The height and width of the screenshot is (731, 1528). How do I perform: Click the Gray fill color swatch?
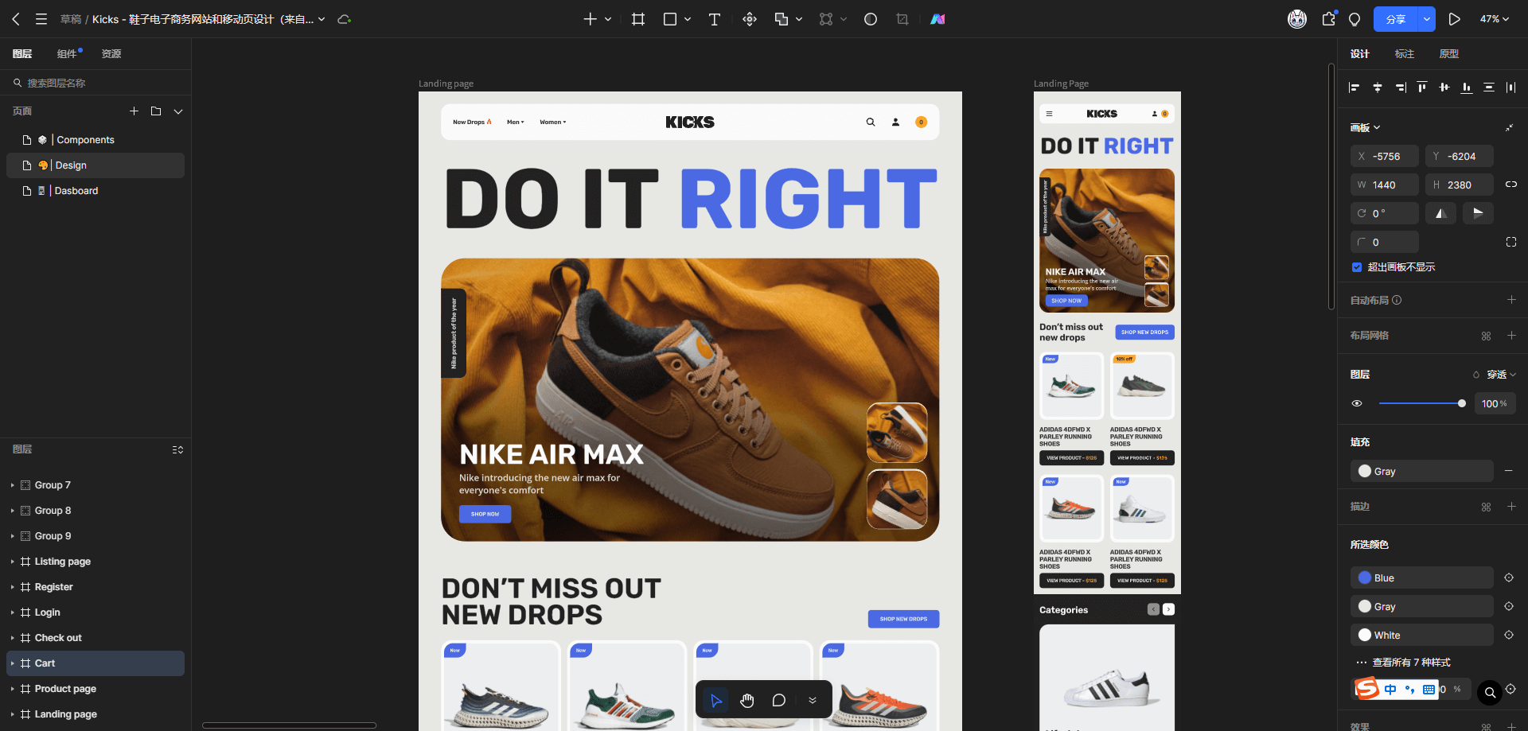[x=1365, y=471]
